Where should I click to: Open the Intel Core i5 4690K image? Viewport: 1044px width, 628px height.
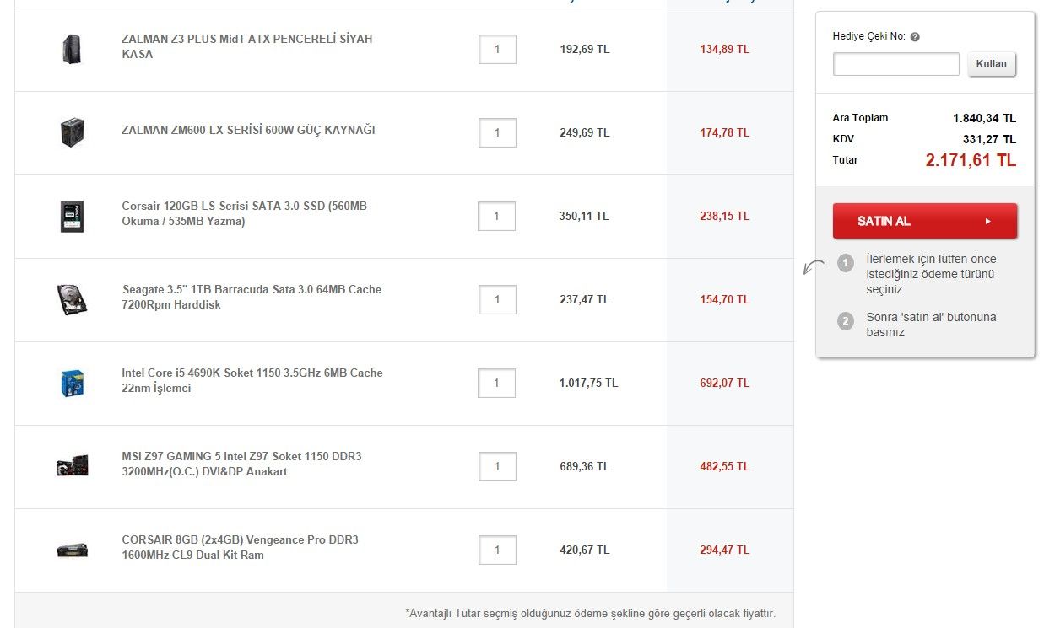click(x=72, y=383)
